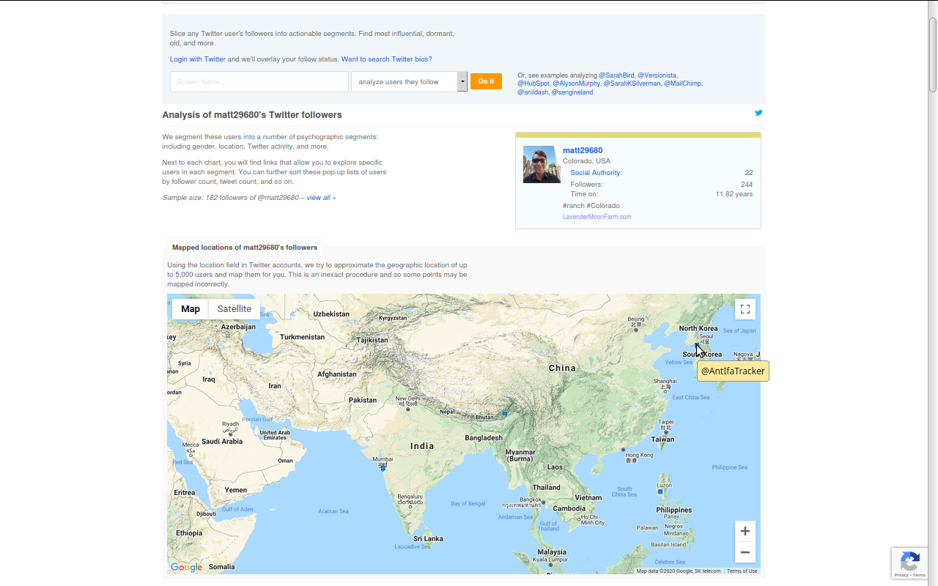Click the 'Taiwan' map label

click(x=662, y=439)
